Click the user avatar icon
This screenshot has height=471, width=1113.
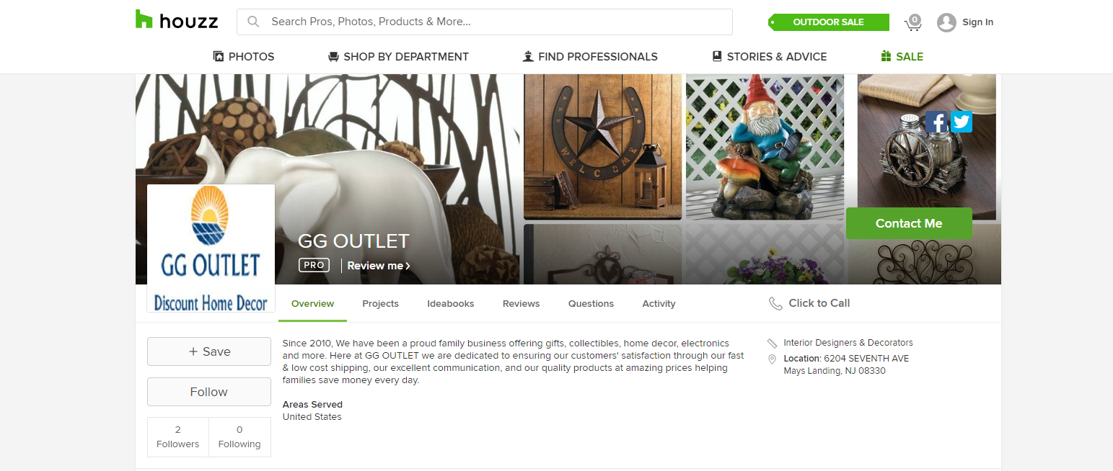tap(946, 22)
